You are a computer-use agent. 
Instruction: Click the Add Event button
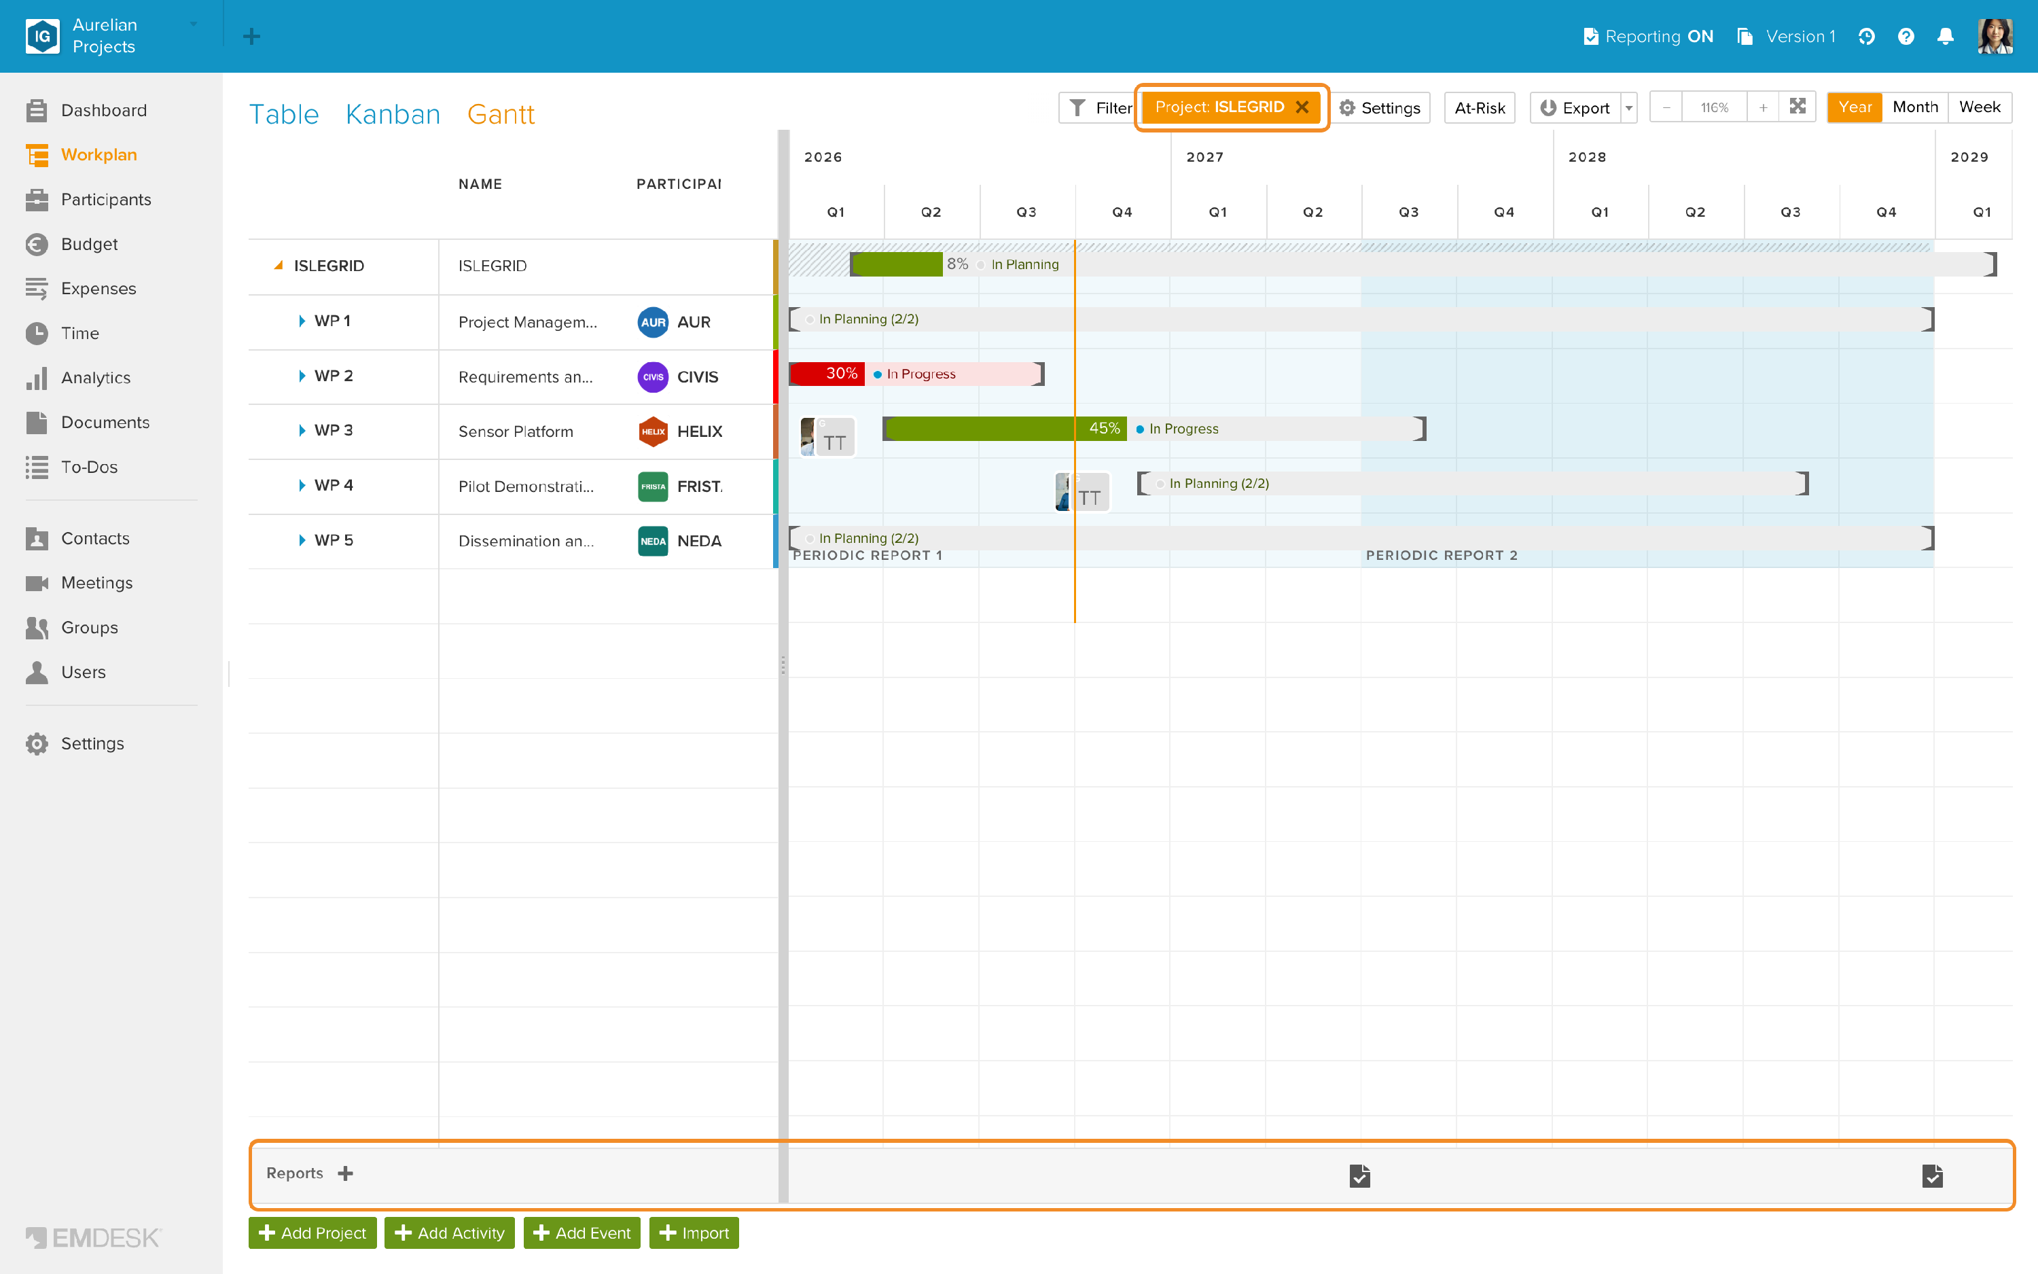click(581, 1233)
